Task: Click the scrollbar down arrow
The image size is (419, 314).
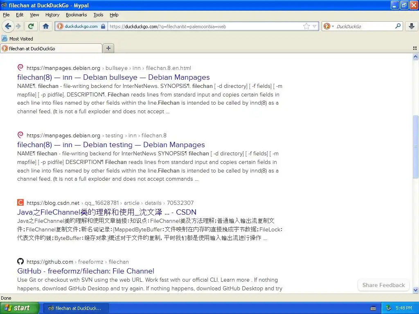Action: coord(415,290)
